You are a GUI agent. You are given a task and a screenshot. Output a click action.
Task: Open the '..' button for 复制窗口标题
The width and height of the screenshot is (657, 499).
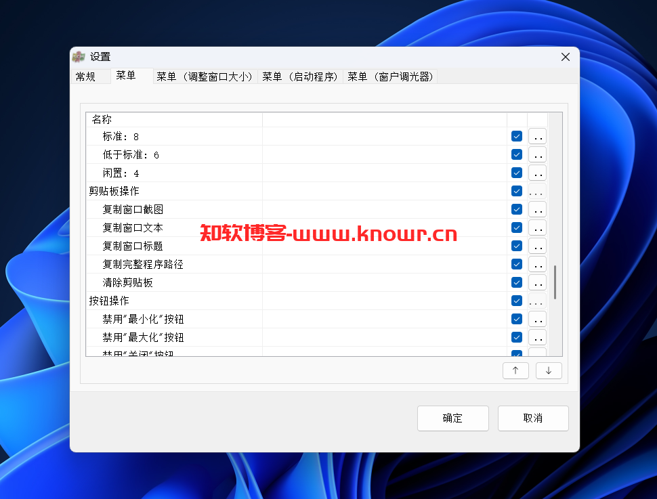(x=537, y=246)
